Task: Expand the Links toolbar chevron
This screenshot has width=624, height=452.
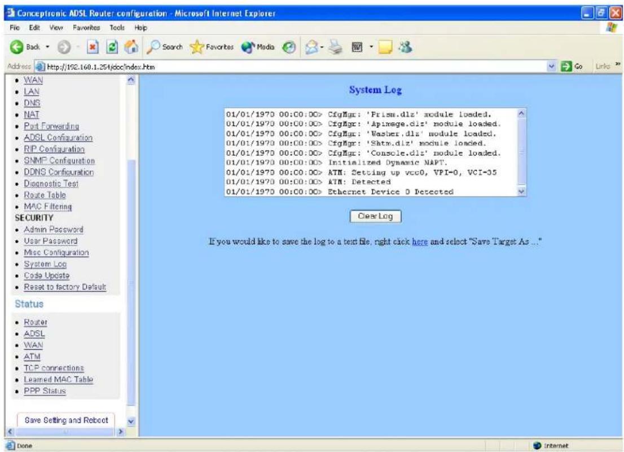Action: point(618,64)
